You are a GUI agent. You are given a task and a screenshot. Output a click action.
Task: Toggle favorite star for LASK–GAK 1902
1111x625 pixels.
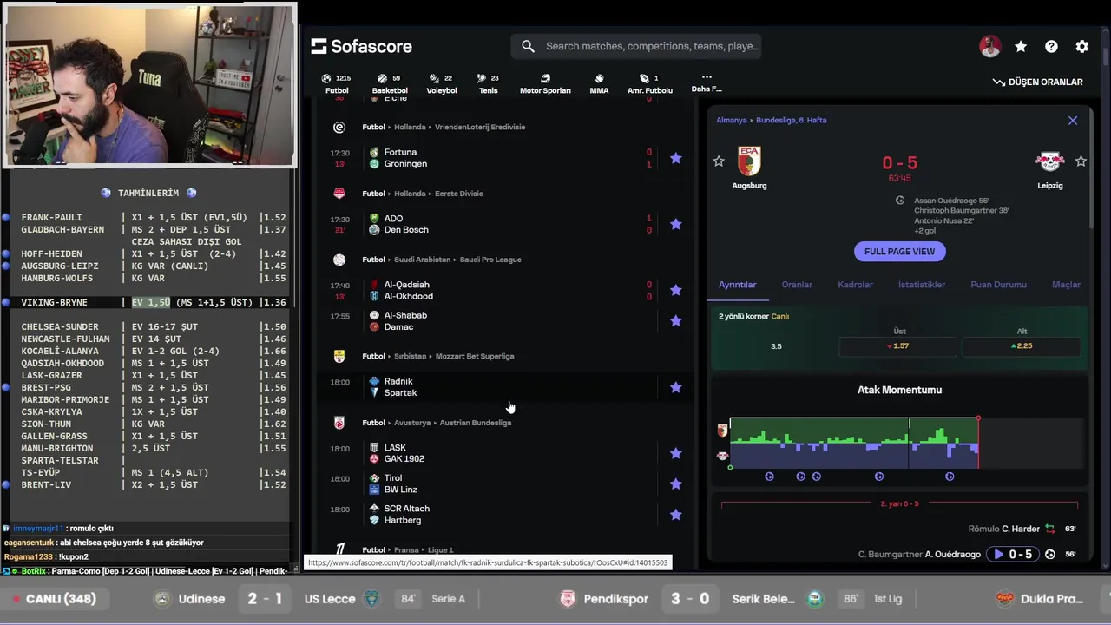point(676,453)
